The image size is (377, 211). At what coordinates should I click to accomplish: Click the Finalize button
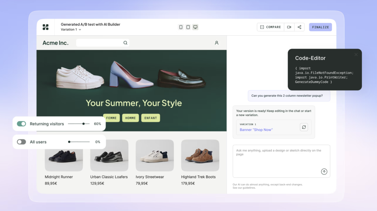321,27
